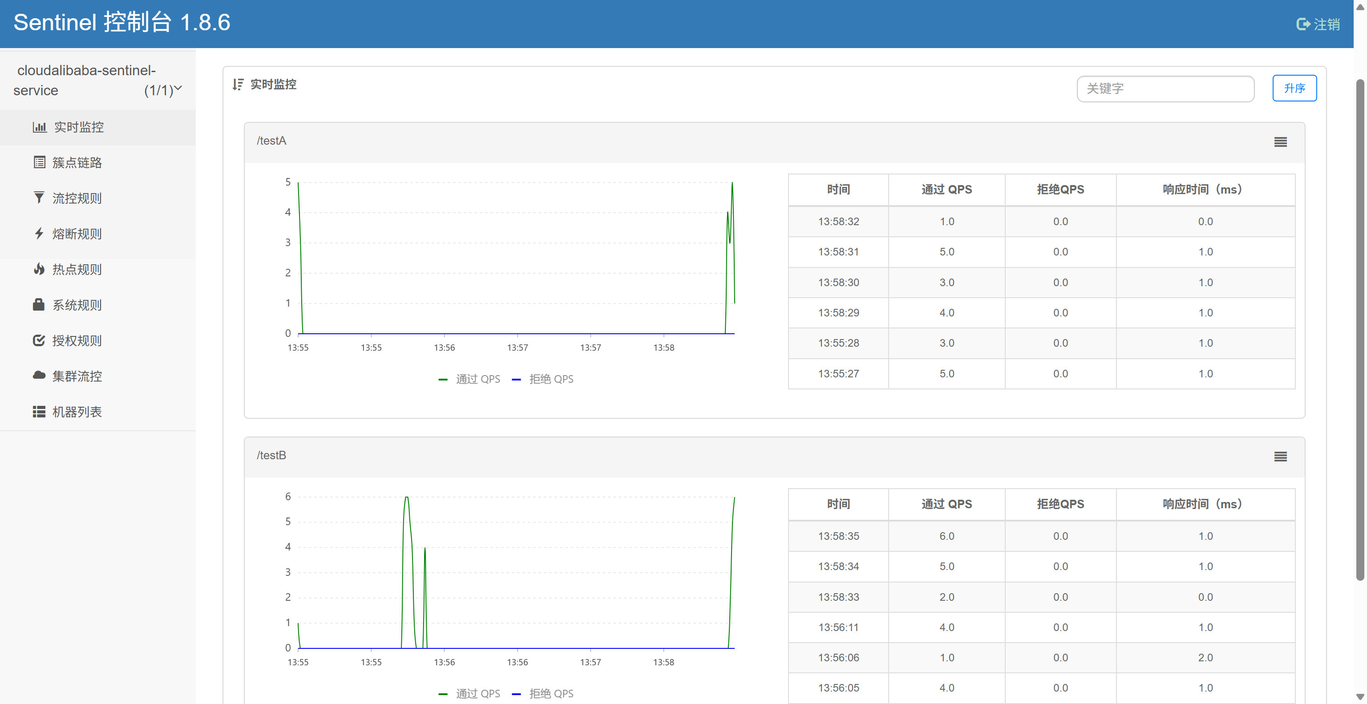Click the funnel icon for 流控规则
The image size is (1367, 704).
point(39,198)
